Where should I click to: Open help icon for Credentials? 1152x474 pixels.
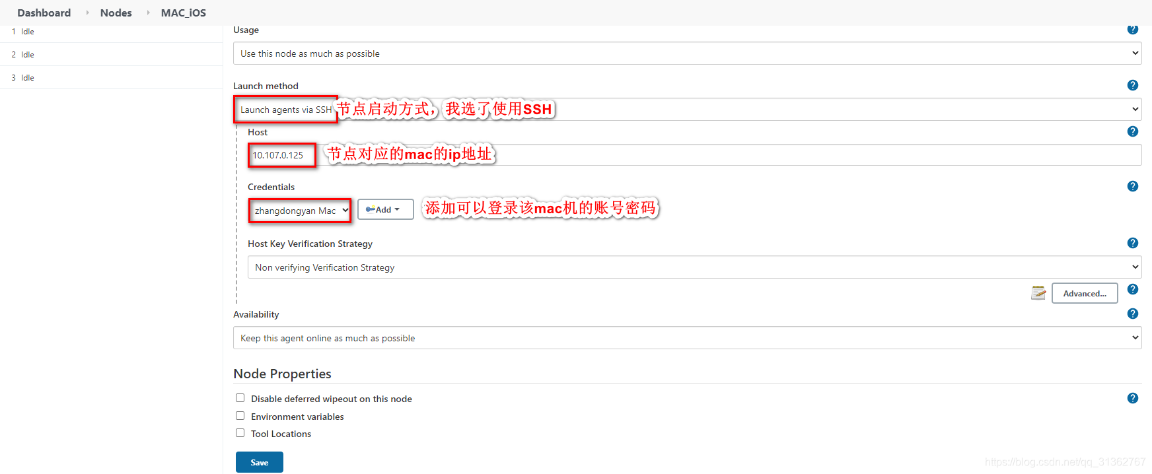(x=1132, y=186)
